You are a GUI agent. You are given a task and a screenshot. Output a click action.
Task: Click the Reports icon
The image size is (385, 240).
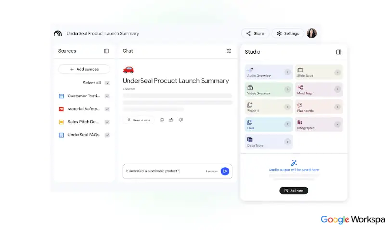click(x=250, y=105)
